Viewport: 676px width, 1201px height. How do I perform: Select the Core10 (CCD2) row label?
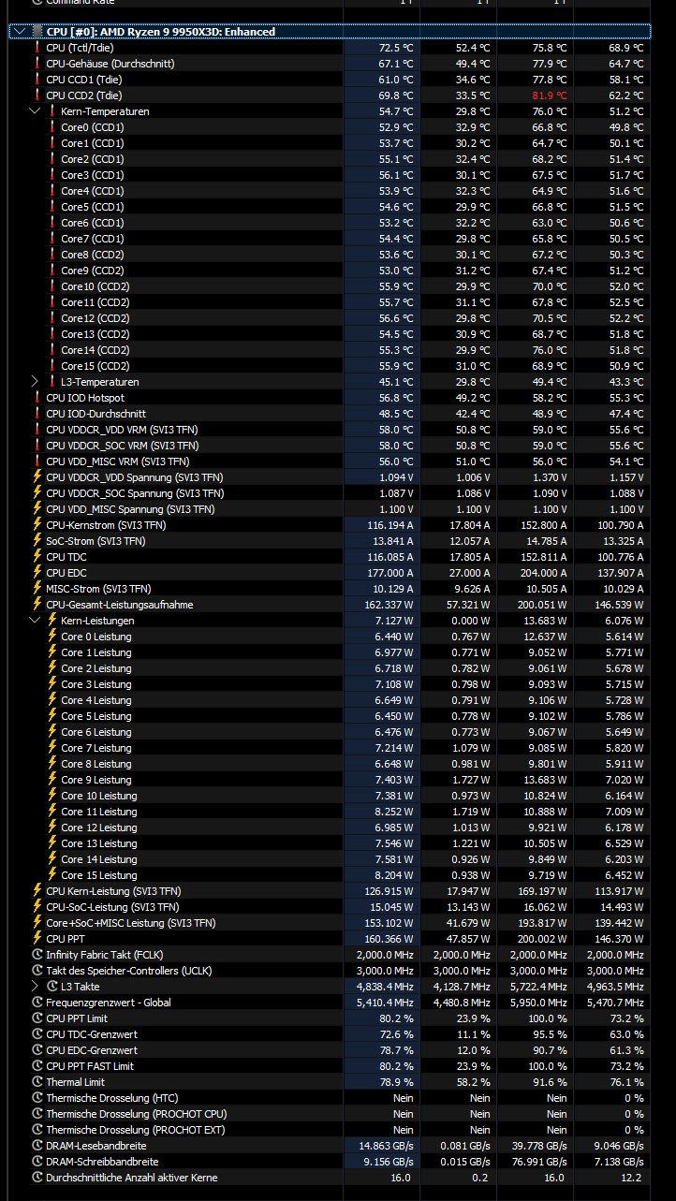click(95, 286)
